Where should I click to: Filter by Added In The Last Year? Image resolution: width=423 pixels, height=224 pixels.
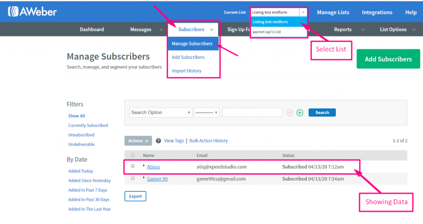(89, 209)
